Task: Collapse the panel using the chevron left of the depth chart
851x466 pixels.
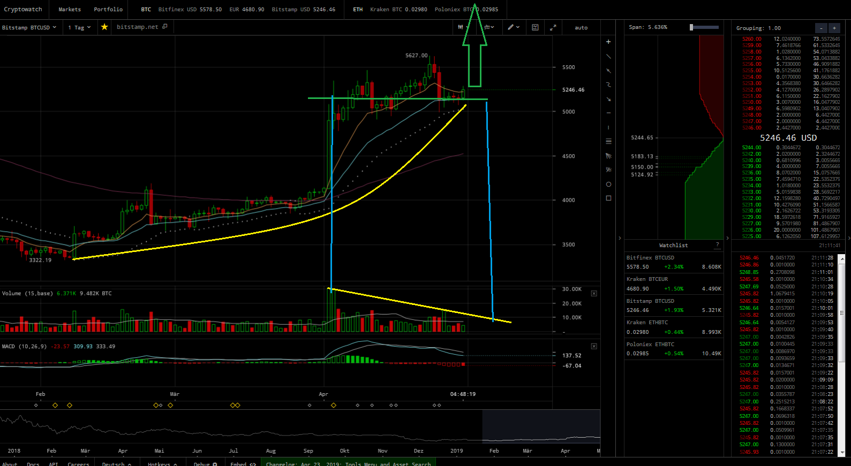Action: click(620, 238)
